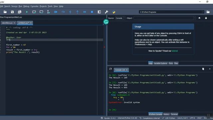Switch to the Help pane tab

click(x=150, y=63)
